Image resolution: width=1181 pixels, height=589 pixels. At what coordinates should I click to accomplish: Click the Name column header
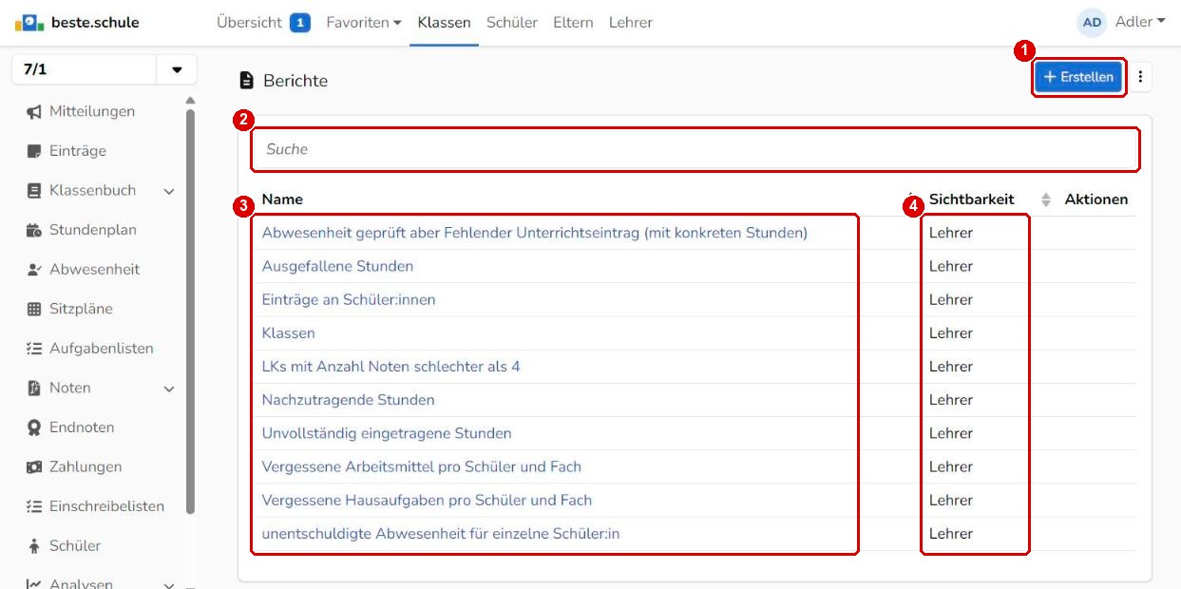[282, 199]
